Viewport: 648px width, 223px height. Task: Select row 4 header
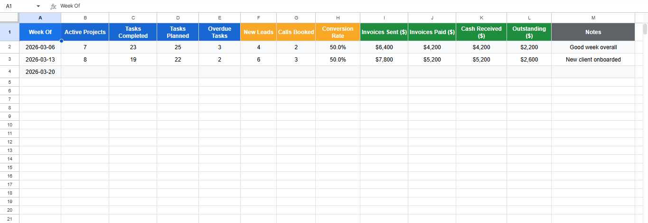[x=9, y=71]
